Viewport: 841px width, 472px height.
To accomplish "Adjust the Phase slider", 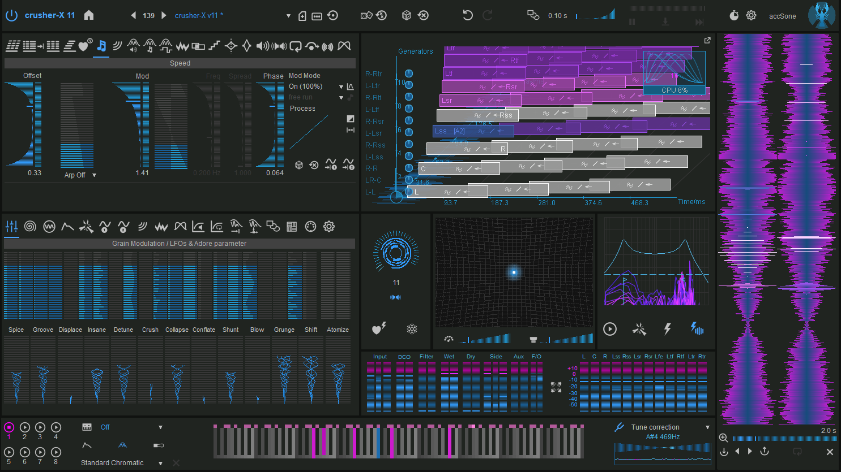I will coord(270,124).
